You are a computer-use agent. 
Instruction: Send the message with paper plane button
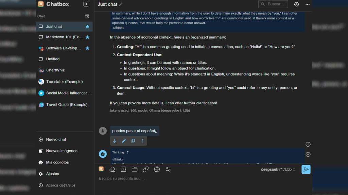pos(306,169)
